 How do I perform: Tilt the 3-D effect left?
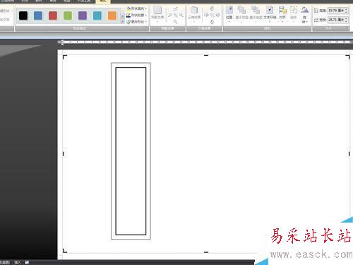[x=206, y=15]
